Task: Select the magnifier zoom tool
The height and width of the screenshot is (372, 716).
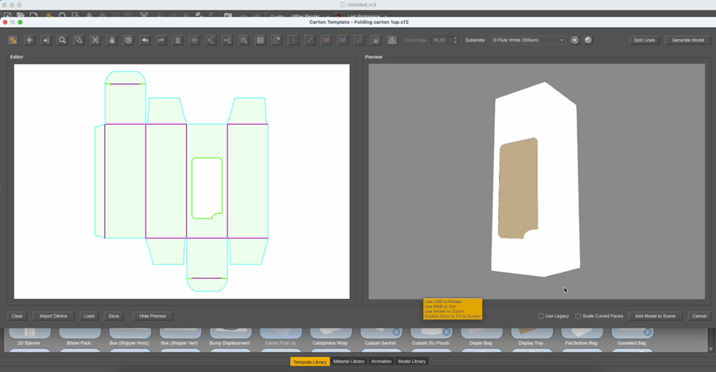Action: (63, 41)
